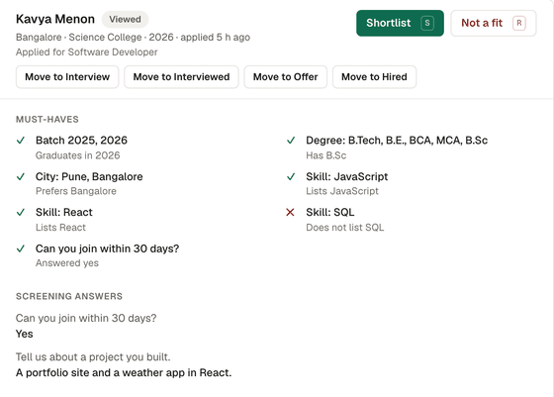Click the SCREENING ANSWERS heading
The width and height of the screenshot is (554, 397).
tap(69, 296)
